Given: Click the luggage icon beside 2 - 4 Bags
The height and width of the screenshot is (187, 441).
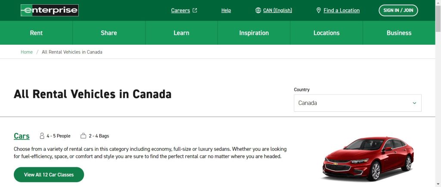Looking at the screenshot, I should (84, 136).
